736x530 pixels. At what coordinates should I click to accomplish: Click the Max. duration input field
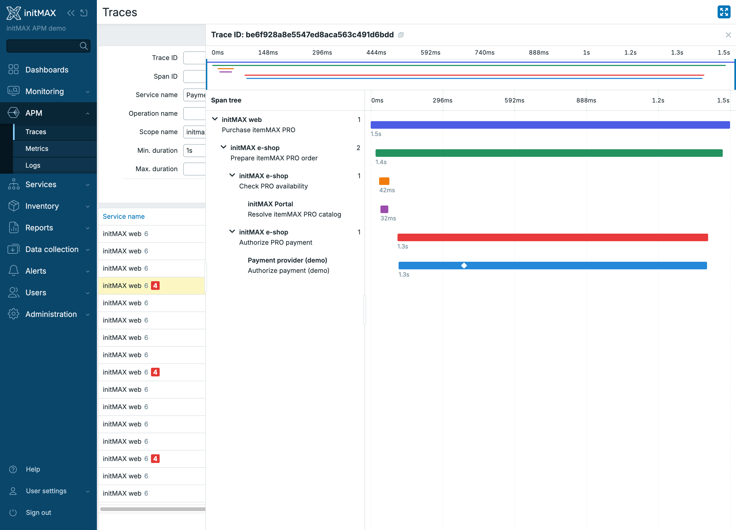[x=194, y=169]
